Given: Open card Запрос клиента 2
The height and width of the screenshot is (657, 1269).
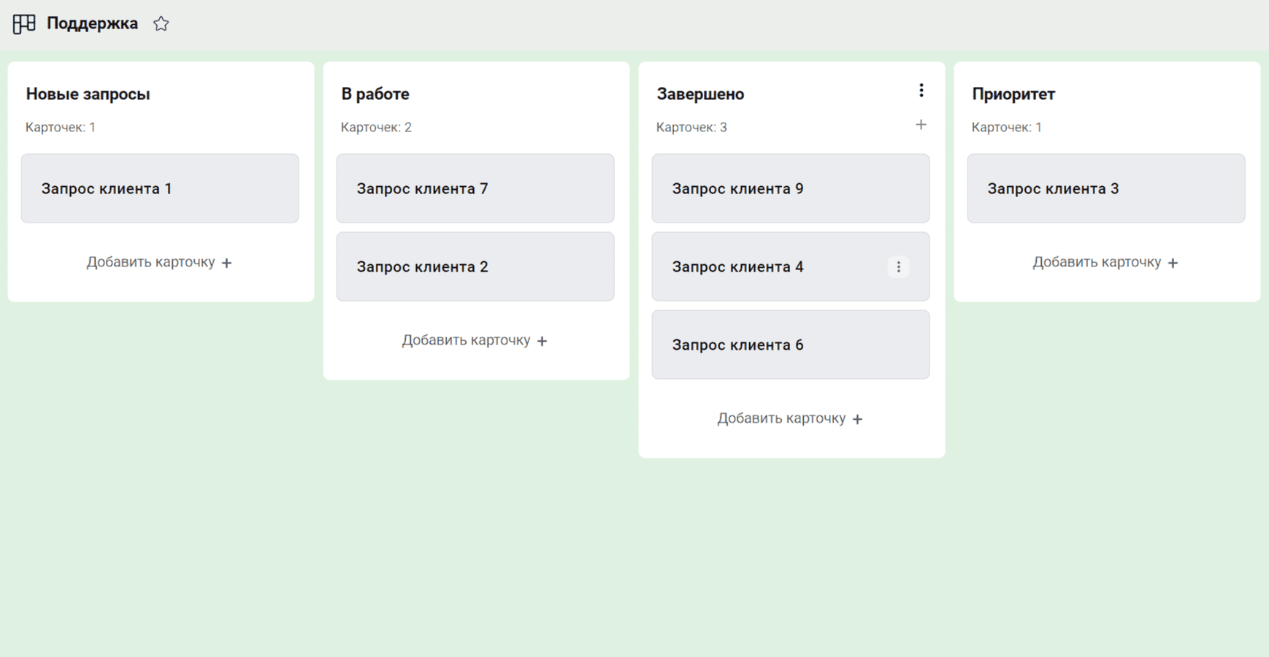Looking at the screenshot, I should pyautogui.click(x=475, y=266).
